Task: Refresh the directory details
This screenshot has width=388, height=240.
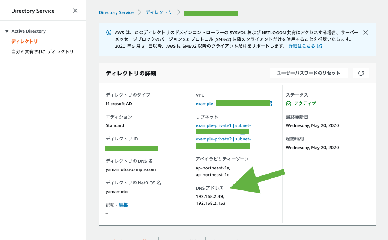Action: 361,73
